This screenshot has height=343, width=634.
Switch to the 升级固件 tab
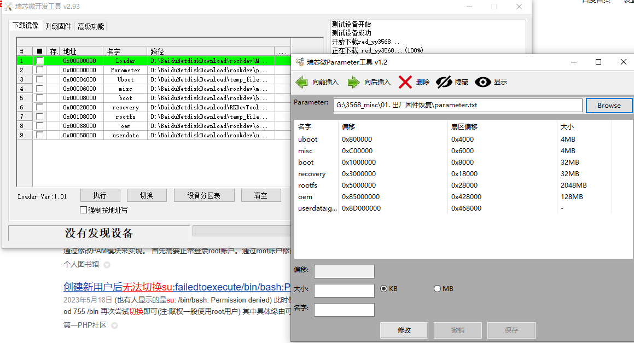point(58,26)
